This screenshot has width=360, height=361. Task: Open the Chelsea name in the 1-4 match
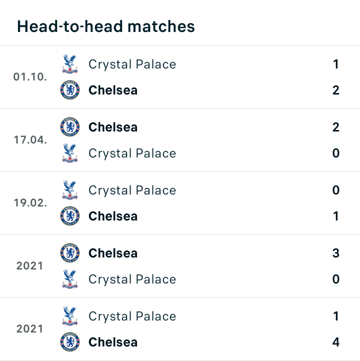(113, 342)
